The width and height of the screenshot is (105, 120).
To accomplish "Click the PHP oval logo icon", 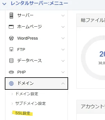I will pos(11,72).
